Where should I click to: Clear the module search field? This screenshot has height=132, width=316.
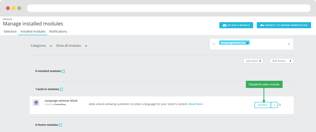pyautogui.click(x=289, y=44)
